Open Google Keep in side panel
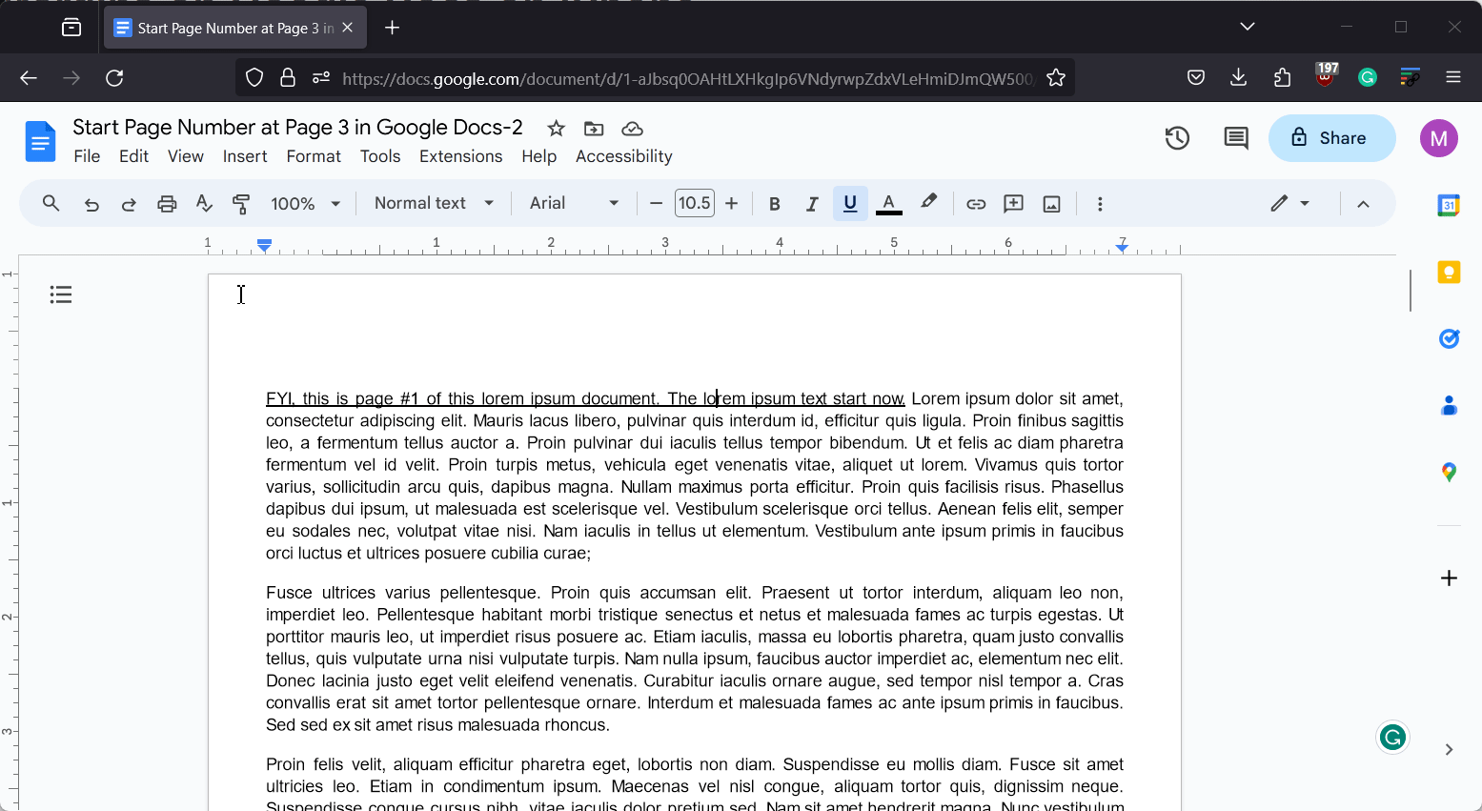Viewport: 1482px width, 811px height. 1449,273
